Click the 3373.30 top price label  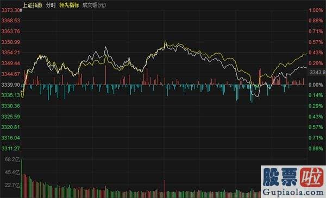coord(10,10)
